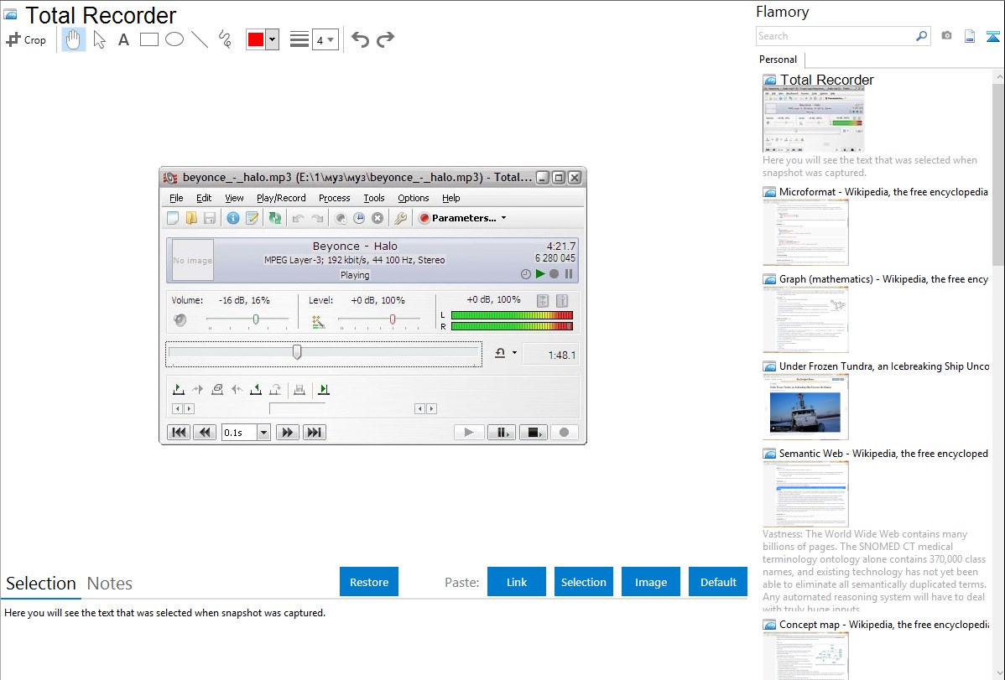The height and width of the screenshot is (680, 1005).
Task: Select the straight line tool
Action: (x=200, y=39)
